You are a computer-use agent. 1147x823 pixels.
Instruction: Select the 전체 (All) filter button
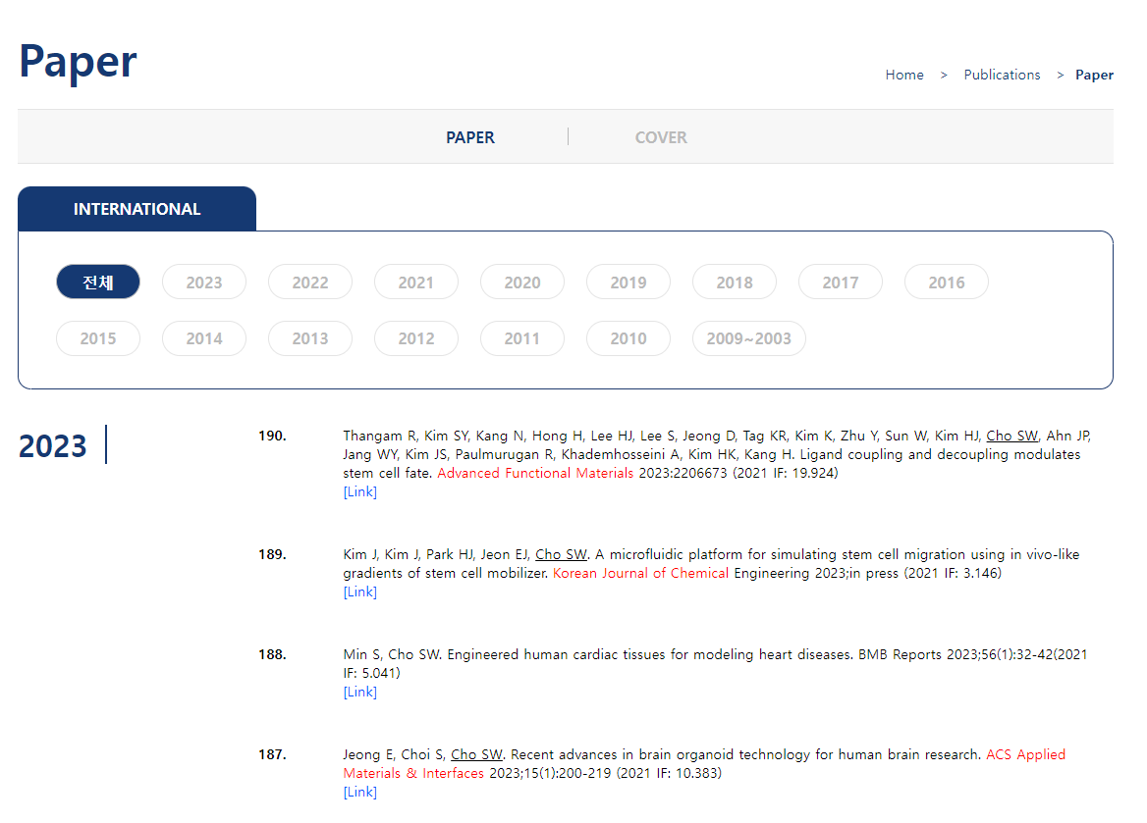98,282
